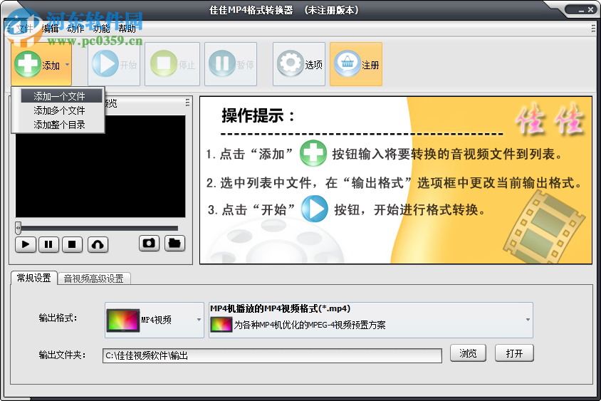Play the preview video
The image size is (601, 401).
(26, 244)
